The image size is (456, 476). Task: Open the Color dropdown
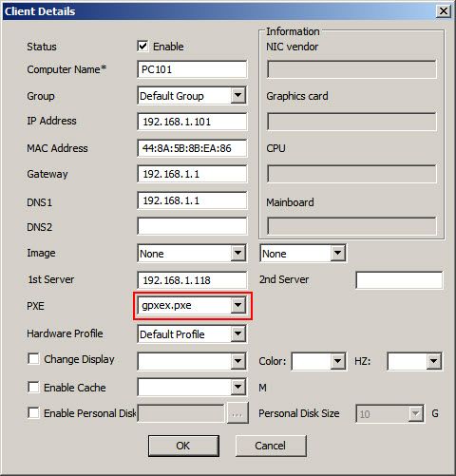click(x=318, y=361)
